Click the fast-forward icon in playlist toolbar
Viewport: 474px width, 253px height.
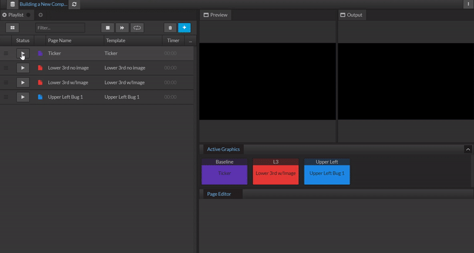point(122,27)
